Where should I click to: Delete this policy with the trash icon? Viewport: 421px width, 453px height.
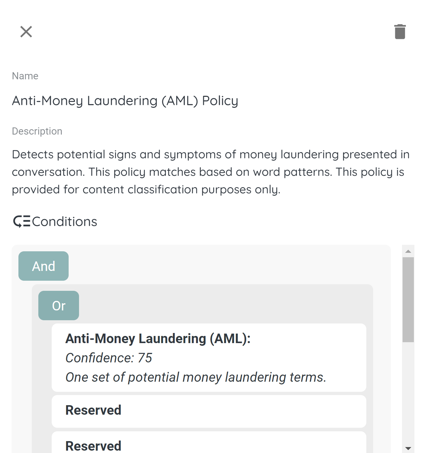coord(400,31)
